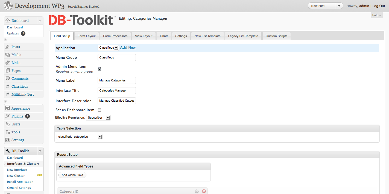Switch to the Form Layout tab
Image resolution: width=389 pixels, height=194 pixels.
[87, 36]
